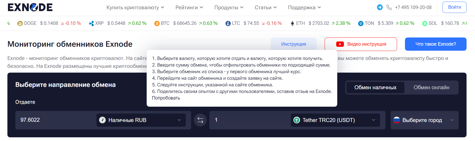The height and width of the screenshot is (141, 475).
Task: Open the Telegram contact icon
Action: pyautogui.click(x=380, y=7)
